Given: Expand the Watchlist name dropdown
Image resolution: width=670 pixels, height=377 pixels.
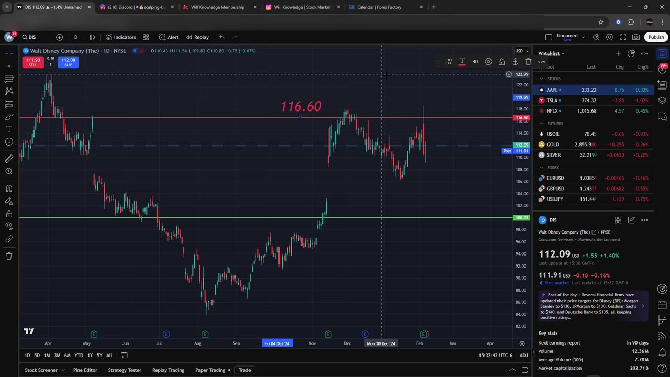Looking at the screenshot, I should pos(551,53).
